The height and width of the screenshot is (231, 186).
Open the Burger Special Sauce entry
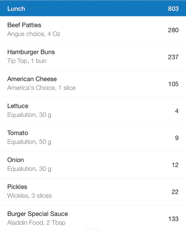93,218
